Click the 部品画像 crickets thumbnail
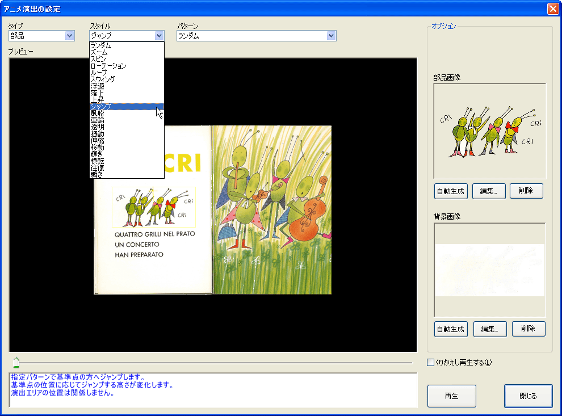The height and width of the screenshot is (416, 562). [x=489, y=131]
